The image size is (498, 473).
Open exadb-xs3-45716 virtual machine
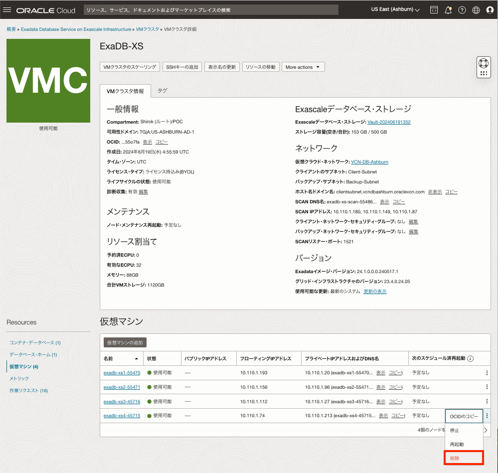click(x=122, y=402)
